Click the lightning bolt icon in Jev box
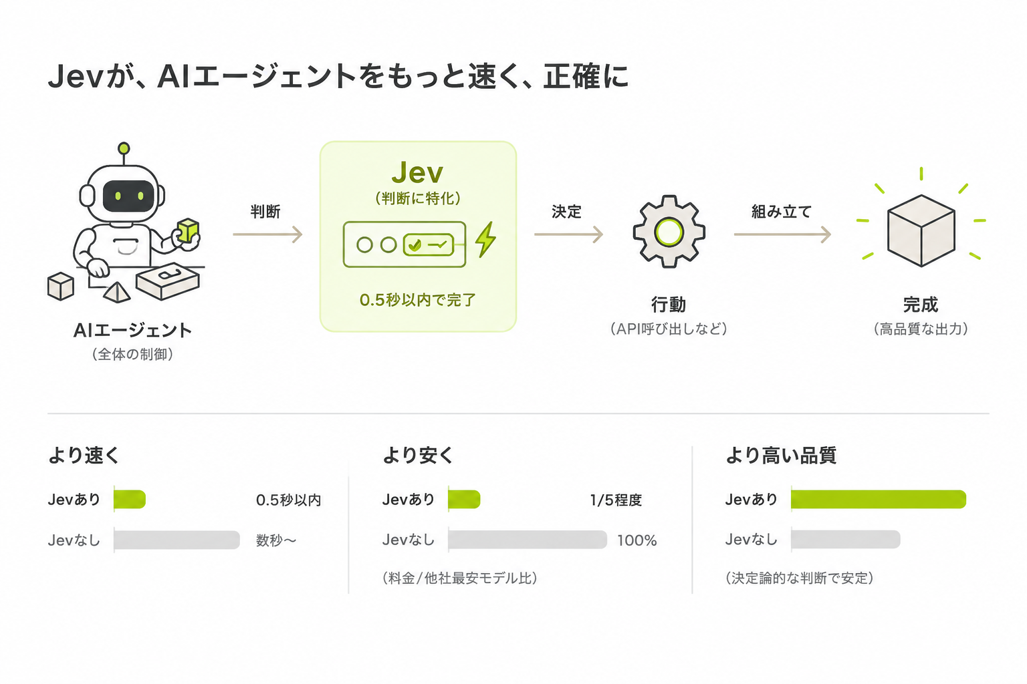 486,240
